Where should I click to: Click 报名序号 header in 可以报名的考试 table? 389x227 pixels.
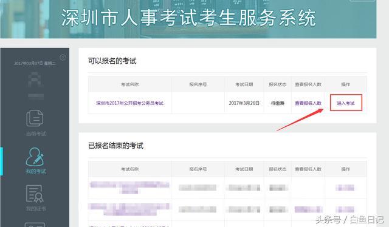coord(198,84)
